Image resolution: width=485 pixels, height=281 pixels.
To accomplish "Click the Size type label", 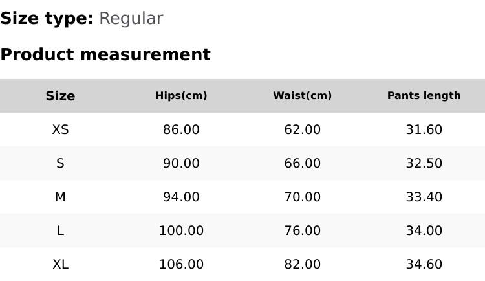I will pyautogui.click(x=47, y=19).
